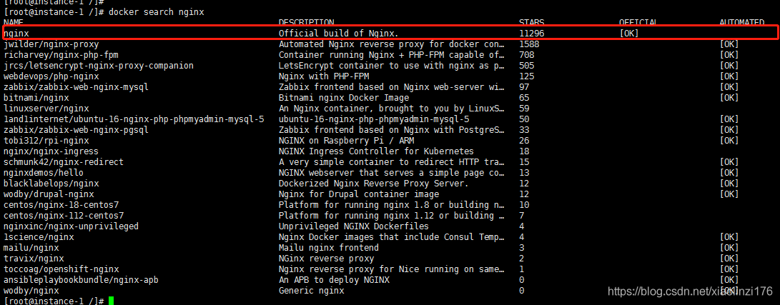Click the automated '[OK]' in mailu/nginx row

coord(729,247)
